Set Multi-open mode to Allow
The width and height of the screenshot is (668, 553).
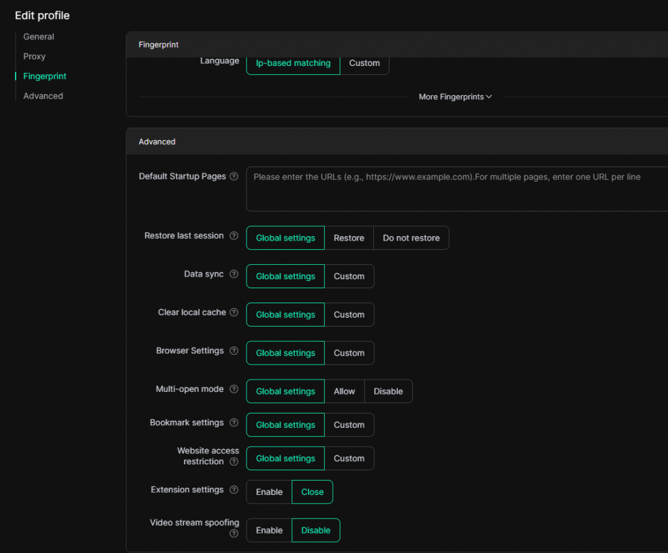pyautogui.click(x=344, y=392)
